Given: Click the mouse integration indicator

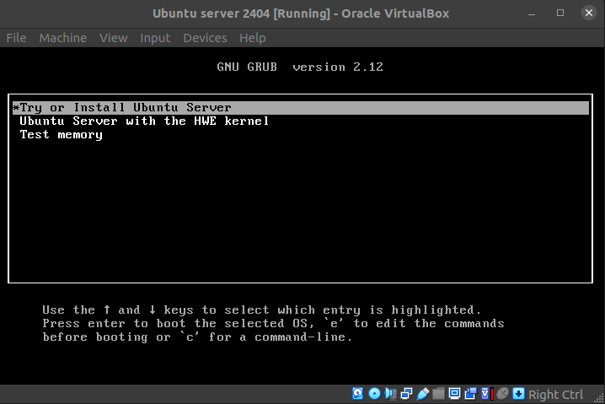Looking at the screenshot, I should (x=502, y=394).
